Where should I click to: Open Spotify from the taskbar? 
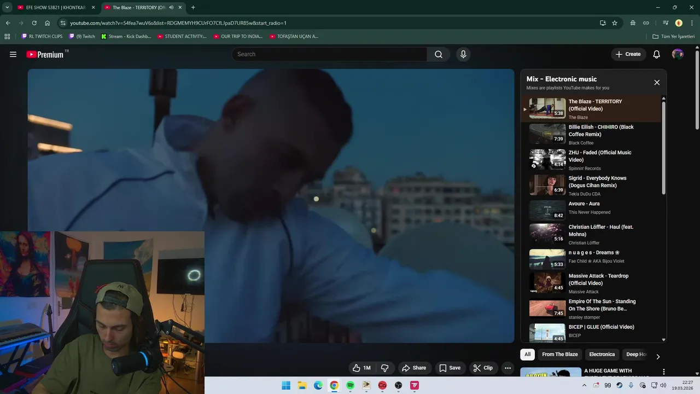(x=350, y=385)
